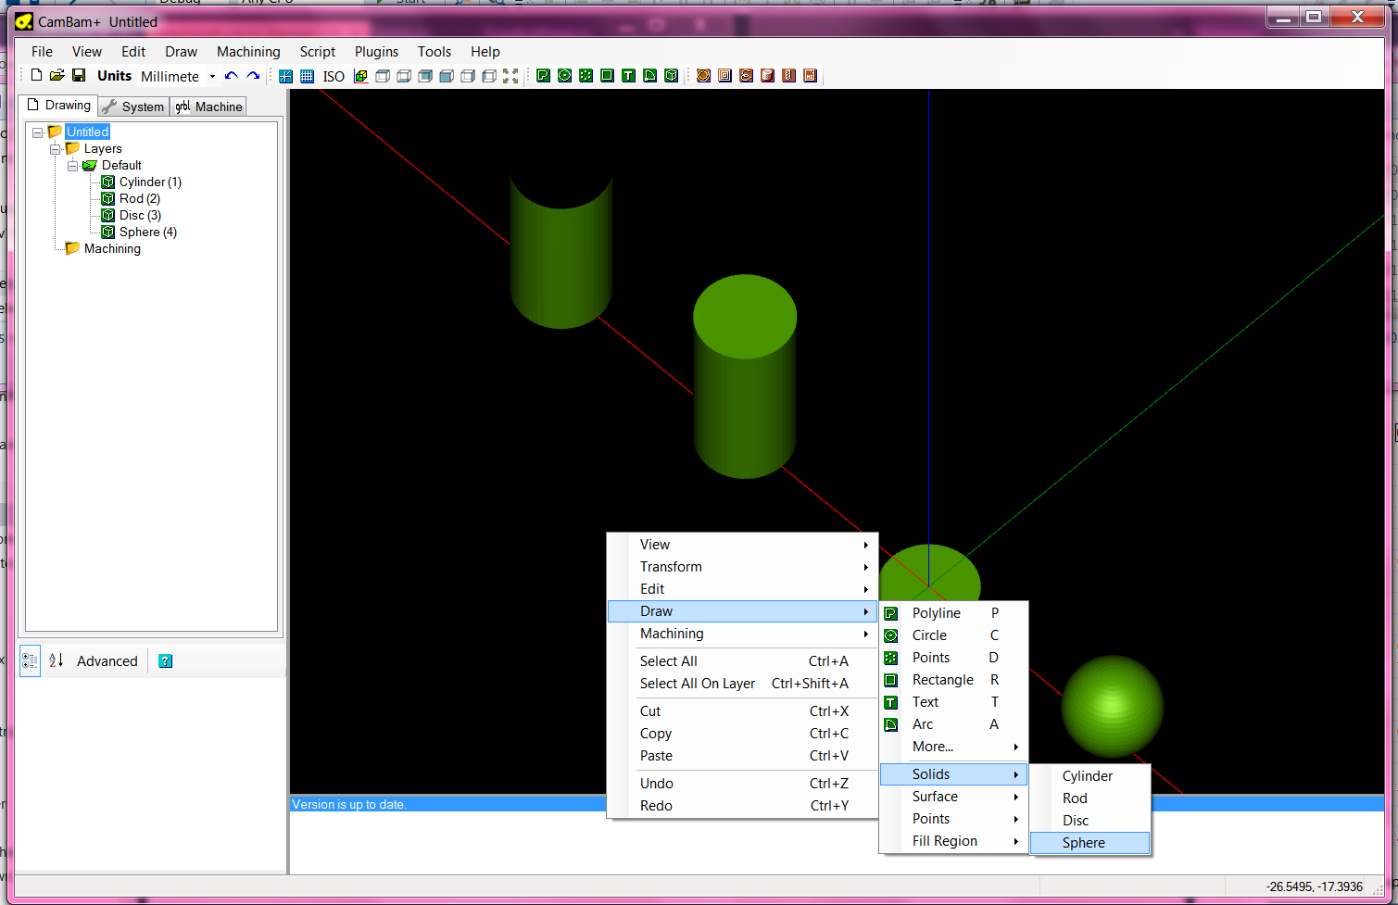Open the Help menu
Viewport: 1398px width, 905px height.
pos(485,52)
